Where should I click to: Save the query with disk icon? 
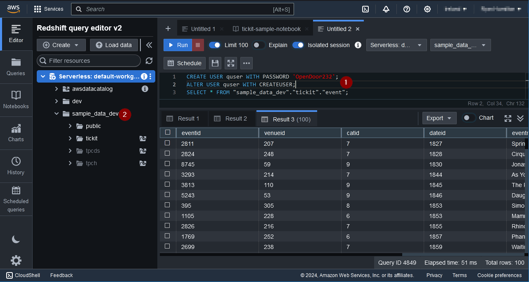click(x=215, y=63)
